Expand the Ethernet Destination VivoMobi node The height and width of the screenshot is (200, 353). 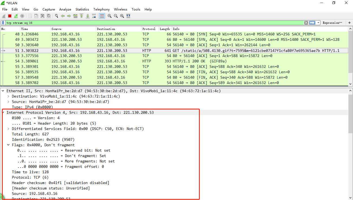click(x=8, y=96)
